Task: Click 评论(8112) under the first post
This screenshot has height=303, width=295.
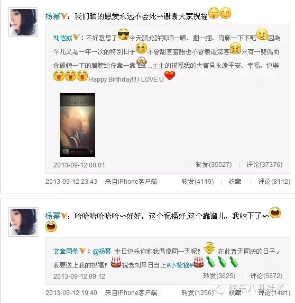Action: click(x=274, y=182)
